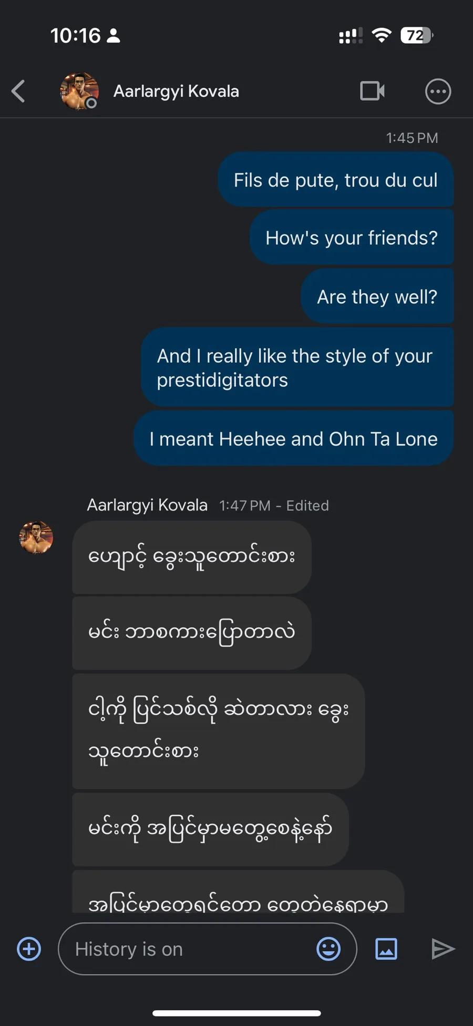This screenshot has width=473, height=1026.
Task: Tap the 'I meant Heehee and Ohn Ta Lone' message
Action: tap(293, 438)
